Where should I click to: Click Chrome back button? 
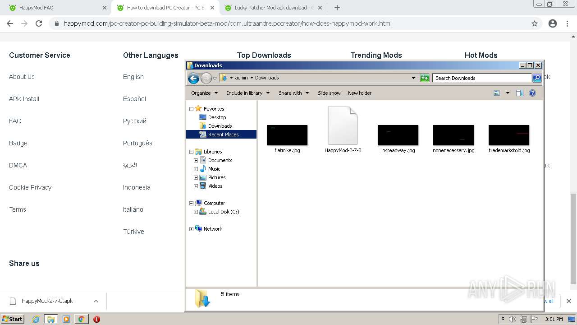click(10, 23)
